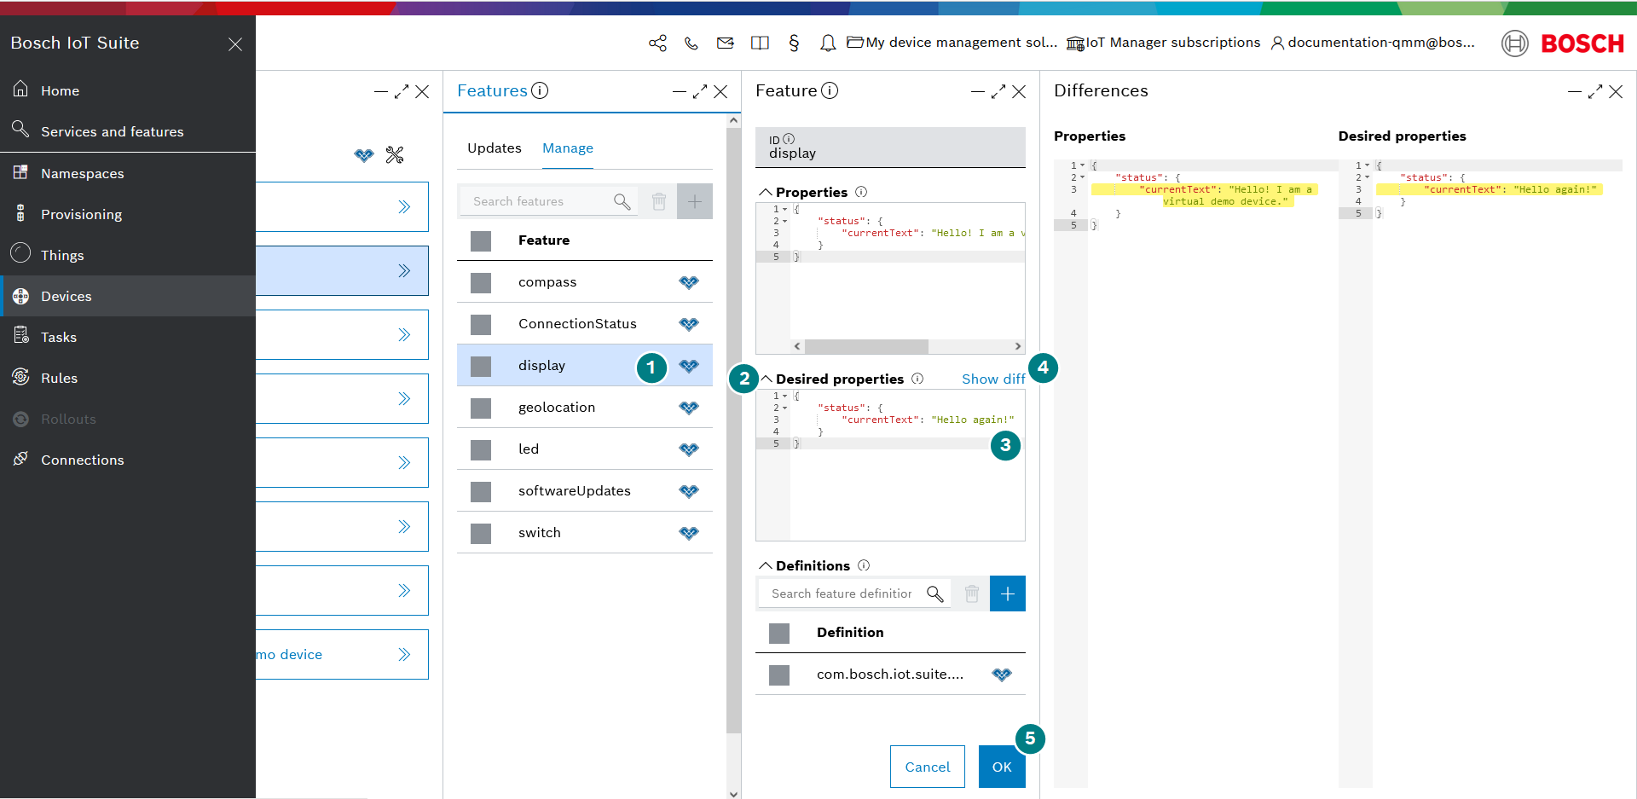The height and width of the screenshot is (799, 1637).
Task: Collapse the Definitions section
Action: [766, 565]
